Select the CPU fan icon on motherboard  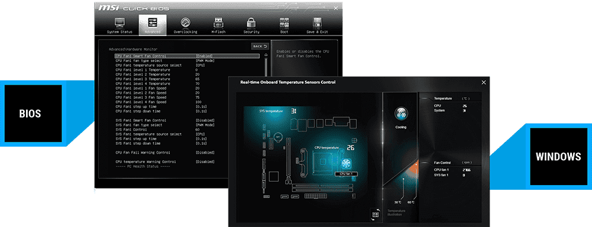pyautogui.click(x=346, y=163)
